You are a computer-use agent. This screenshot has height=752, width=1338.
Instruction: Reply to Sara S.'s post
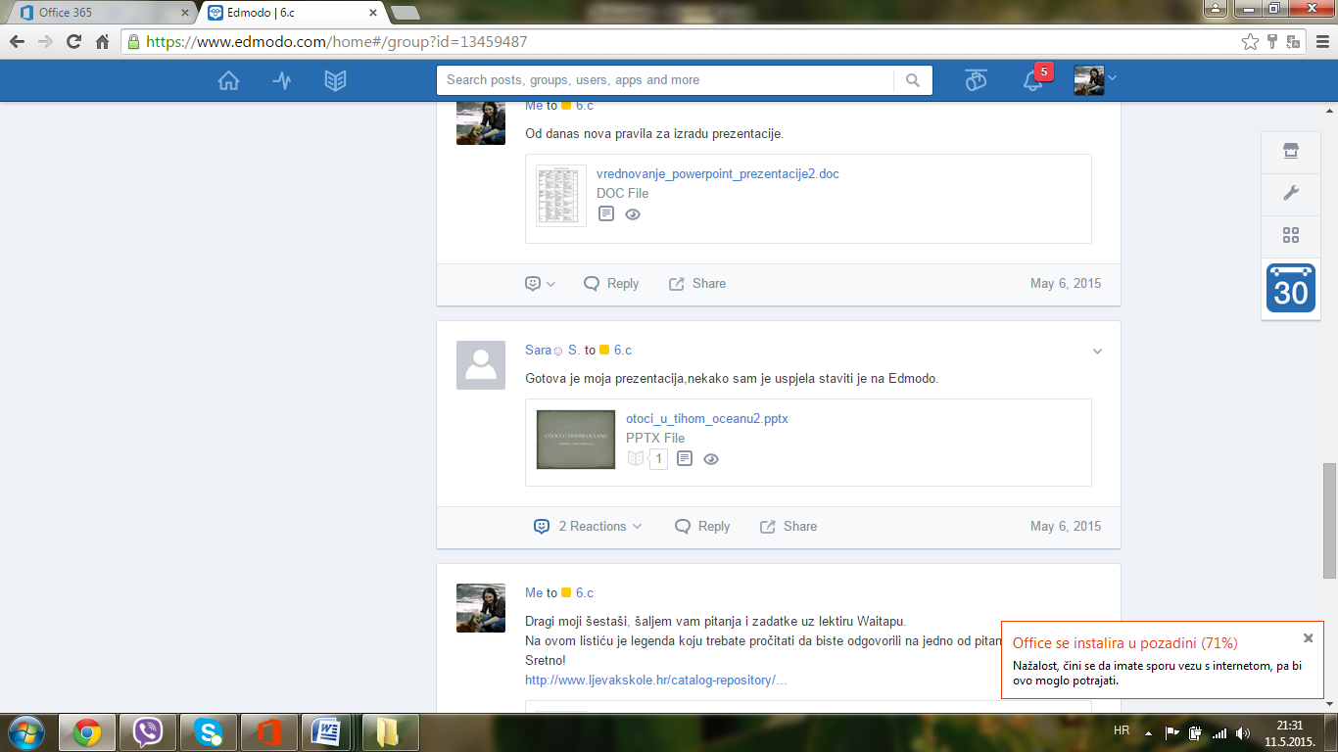coord(702,526)
